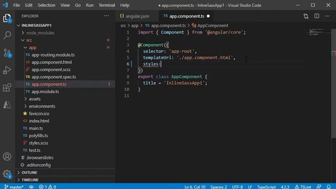Screen dimensions: 336x189
Task: Click synchronize changes cloud icon
Action: click(x=31, y=187)
